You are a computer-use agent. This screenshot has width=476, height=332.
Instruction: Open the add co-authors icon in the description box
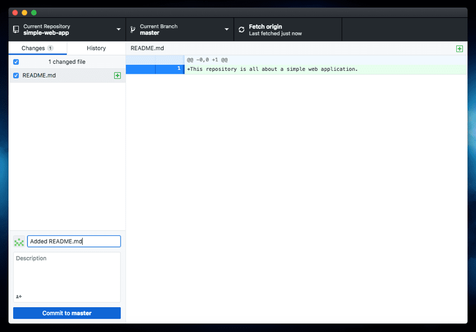(18, 297)
